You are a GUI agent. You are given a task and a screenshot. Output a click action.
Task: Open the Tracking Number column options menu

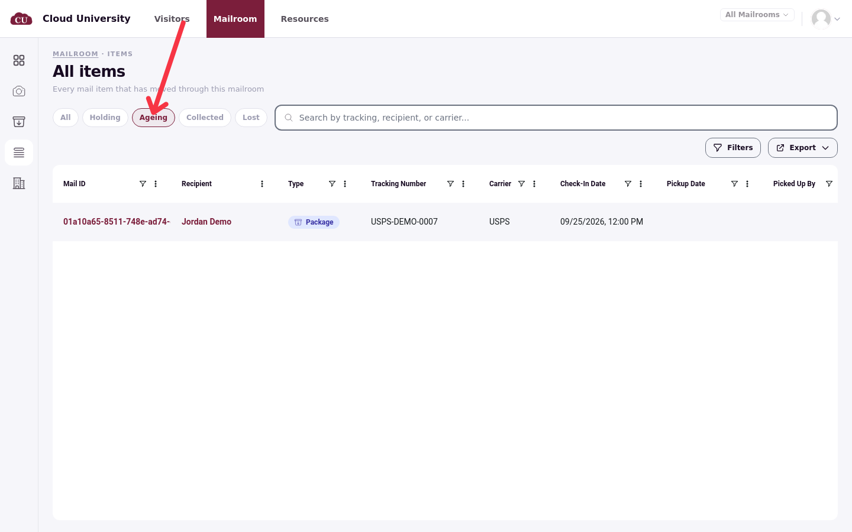pyautogui.click(x=463, y=184)
